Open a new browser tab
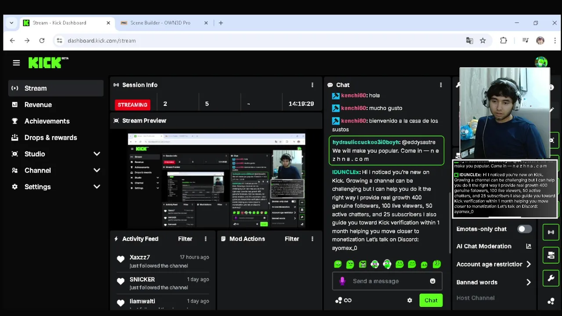 (221, 23)
